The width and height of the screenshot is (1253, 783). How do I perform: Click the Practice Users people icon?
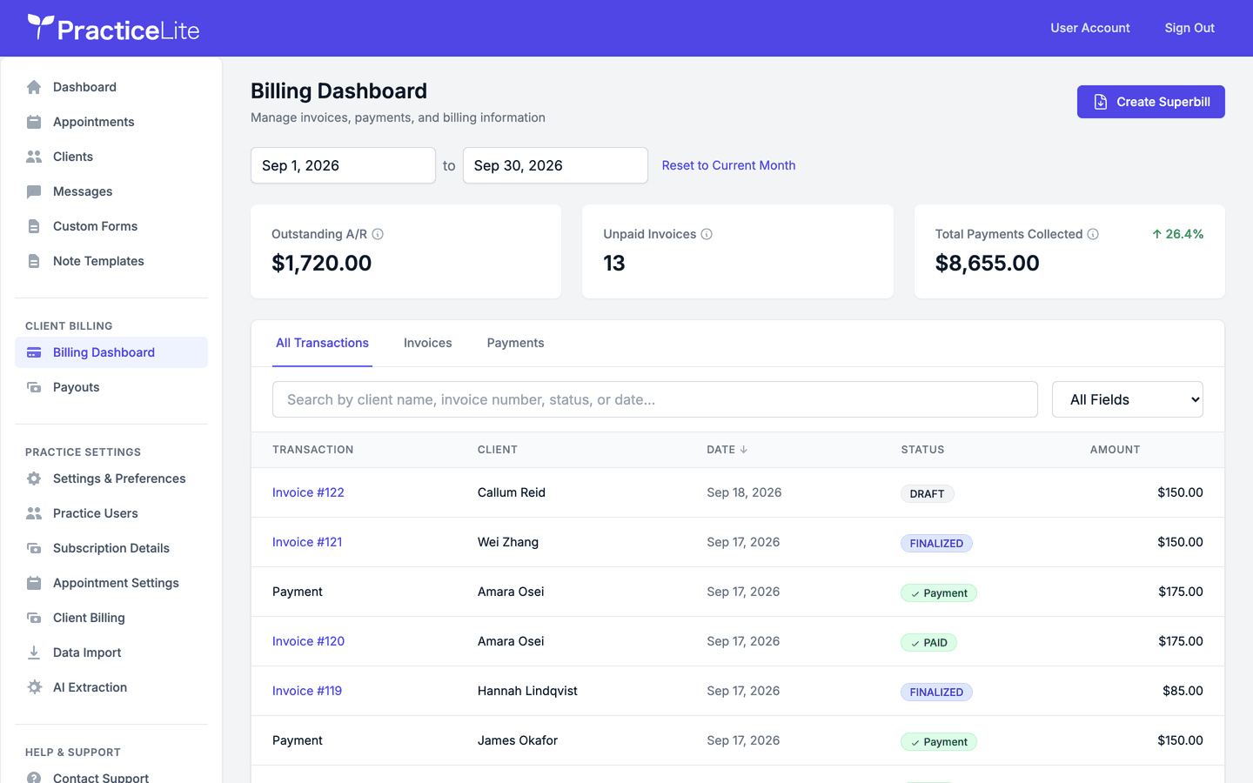[x=34, y=513]
